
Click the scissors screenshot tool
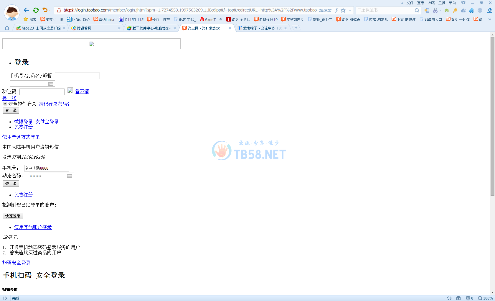(x=435, y=10)
